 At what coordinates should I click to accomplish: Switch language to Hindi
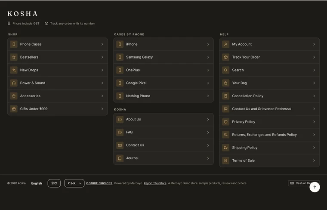54,183
